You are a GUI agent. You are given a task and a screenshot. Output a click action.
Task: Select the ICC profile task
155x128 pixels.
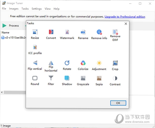point(35,50)
